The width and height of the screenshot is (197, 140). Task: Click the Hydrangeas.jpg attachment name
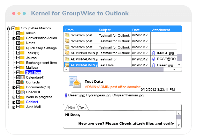[98, 95]
